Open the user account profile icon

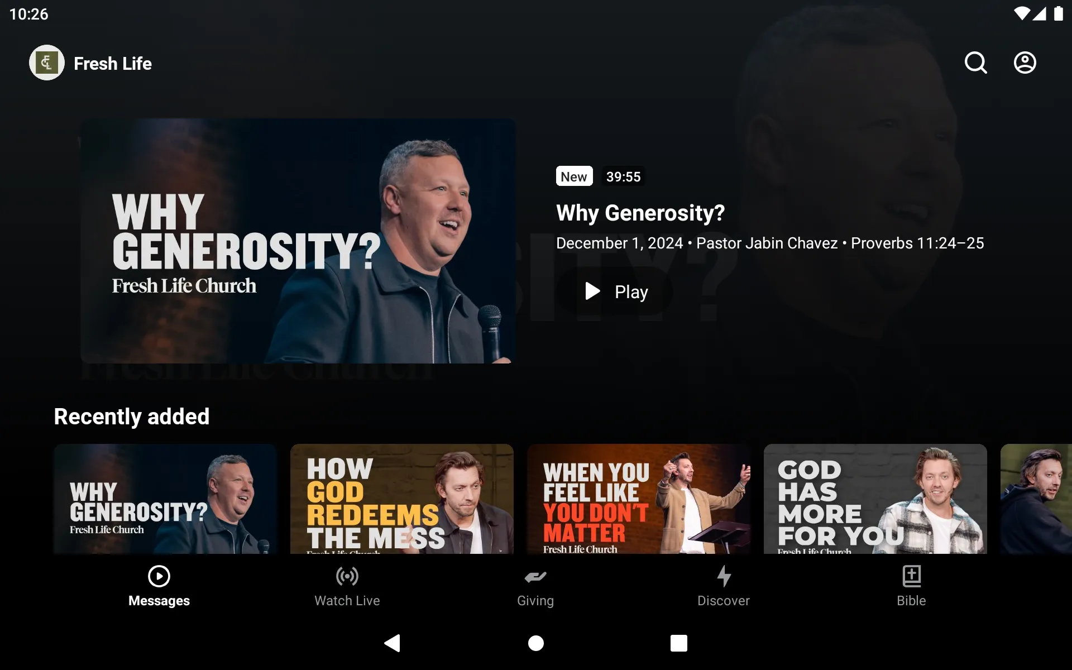click(1025, 62)
